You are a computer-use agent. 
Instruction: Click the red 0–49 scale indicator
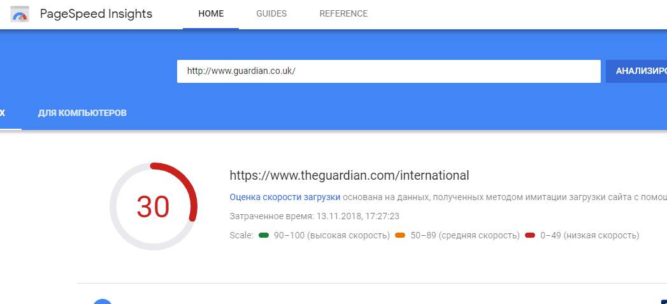pos(530,235)
